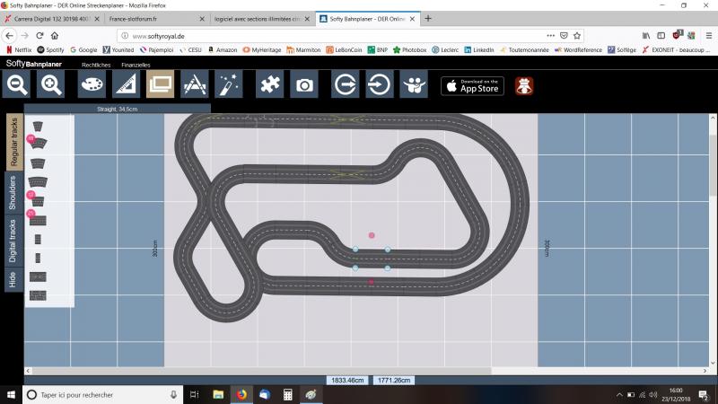This screenshot has height=404, width=718.
Task: Click the Download on the App Store badge
Action: coord(472,85)
